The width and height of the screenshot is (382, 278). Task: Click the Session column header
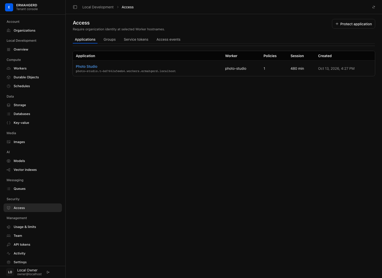[297, 56]
